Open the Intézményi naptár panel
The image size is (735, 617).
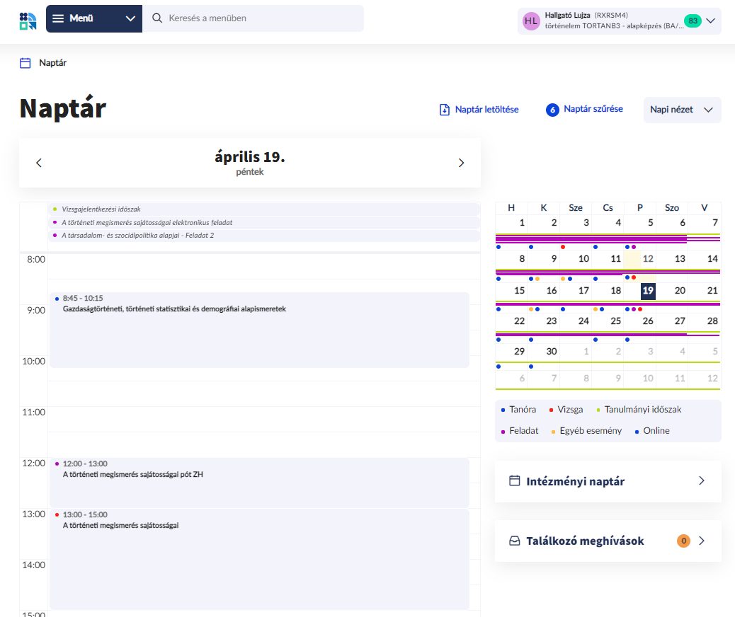pyautogui.click(x=608, y=481)
